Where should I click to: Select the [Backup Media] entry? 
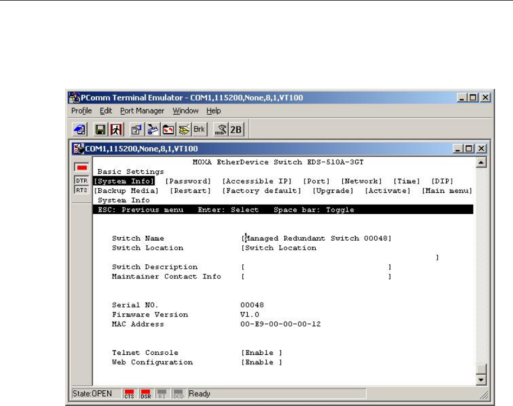(126, 191)
